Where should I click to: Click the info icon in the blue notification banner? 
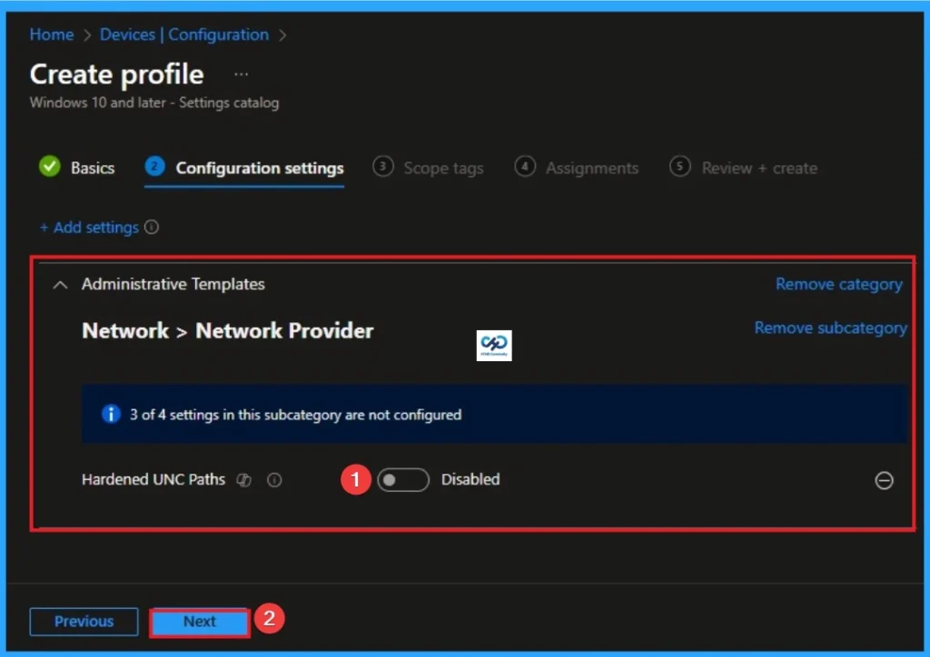110,414
